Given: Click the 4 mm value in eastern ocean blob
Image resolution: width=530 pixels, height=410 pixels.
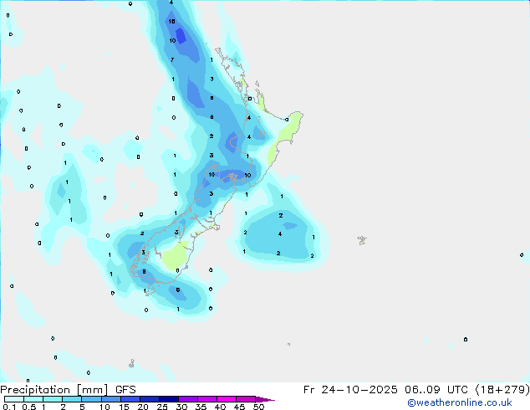Looking at the screenshot, I should 280,234.
